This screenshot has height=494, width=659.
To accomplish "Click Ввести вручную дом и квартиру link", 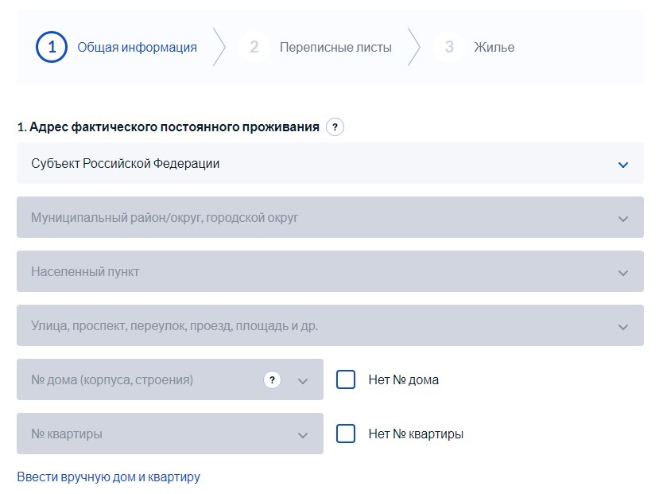I will click(x=108, y=477).
